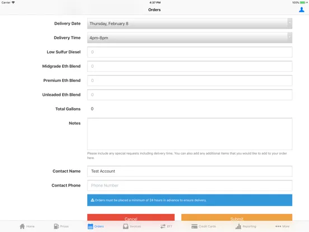Screen dimensions: 309x232
Task: Open the user profile icon
Action: [x=301, y=10]
